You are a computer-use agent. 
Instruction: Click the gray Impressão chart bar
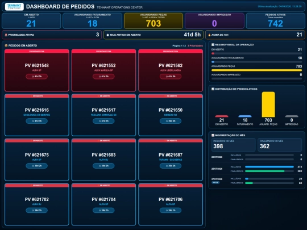(x=292, y=116)
